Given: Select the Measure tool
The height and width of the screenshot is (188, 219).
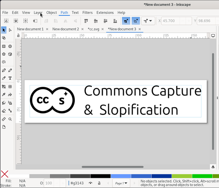Looking at the screenshot, I should [4, 119].
